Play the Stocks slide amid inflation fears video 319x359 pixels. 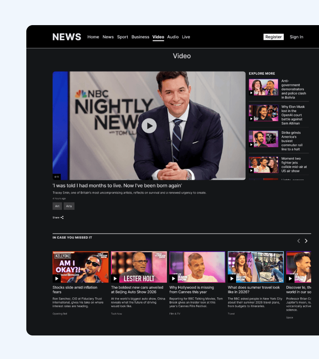click(57, 278)
